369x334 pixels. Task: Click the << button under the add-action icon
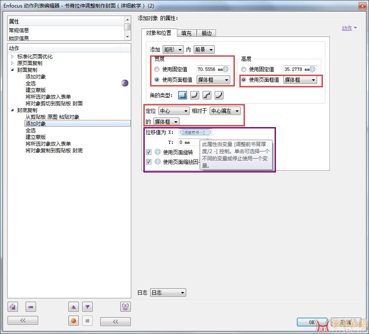pos(23,320)
